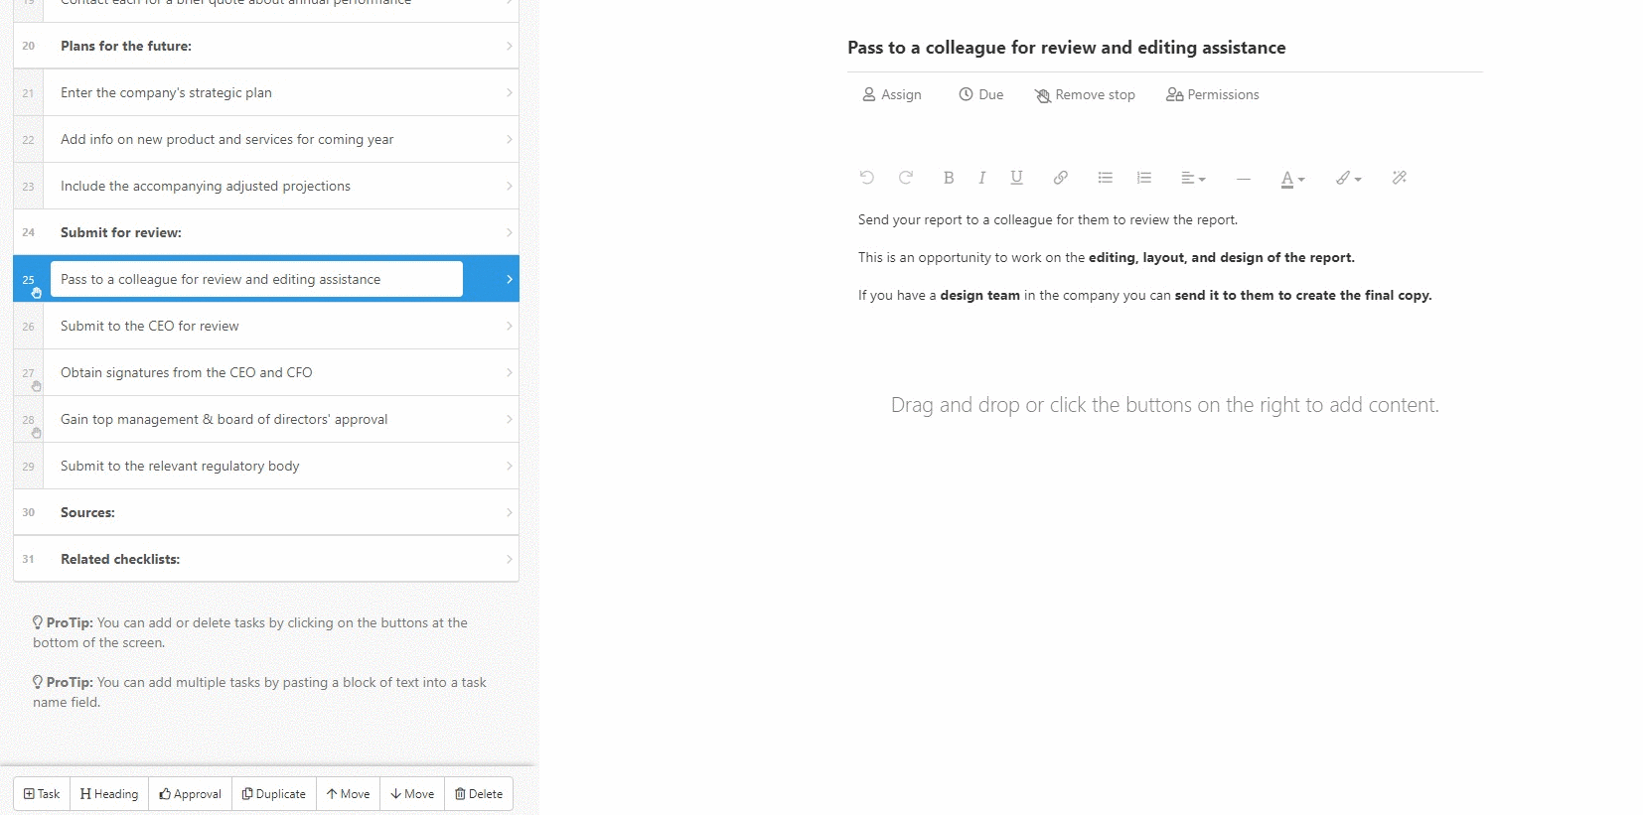Click the Insert Link icon

[1060, 177]
